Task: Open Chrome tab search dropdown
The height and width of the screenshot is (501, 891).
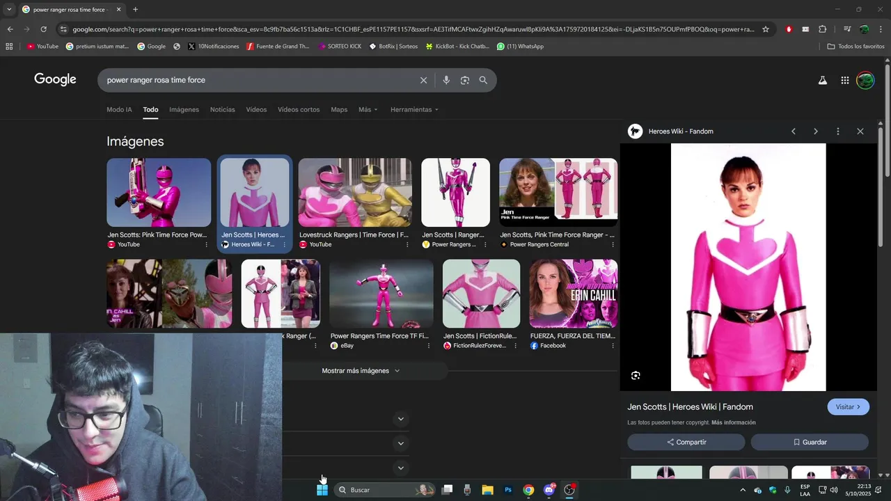Action: (8, 9)
